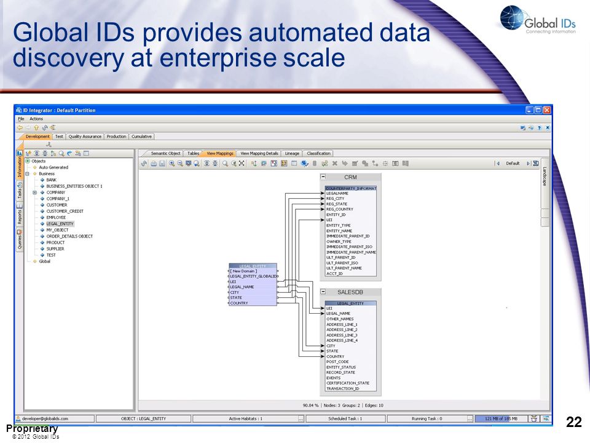Click the save disk icon in diagram toolbar

click(162, 164)
